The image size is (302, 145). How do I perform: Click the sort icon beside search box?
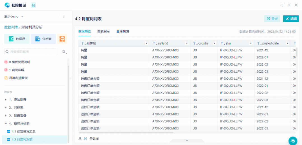pyautogui.click(x=64, y=52)
